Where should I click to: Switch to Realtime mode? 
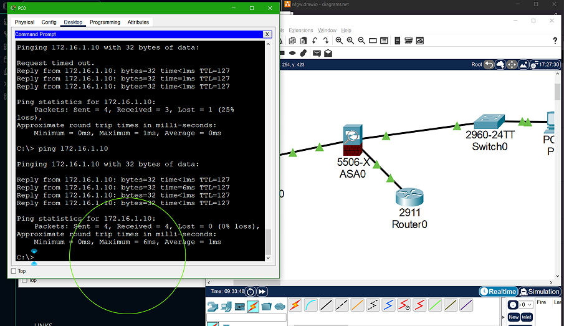(498, 292)
